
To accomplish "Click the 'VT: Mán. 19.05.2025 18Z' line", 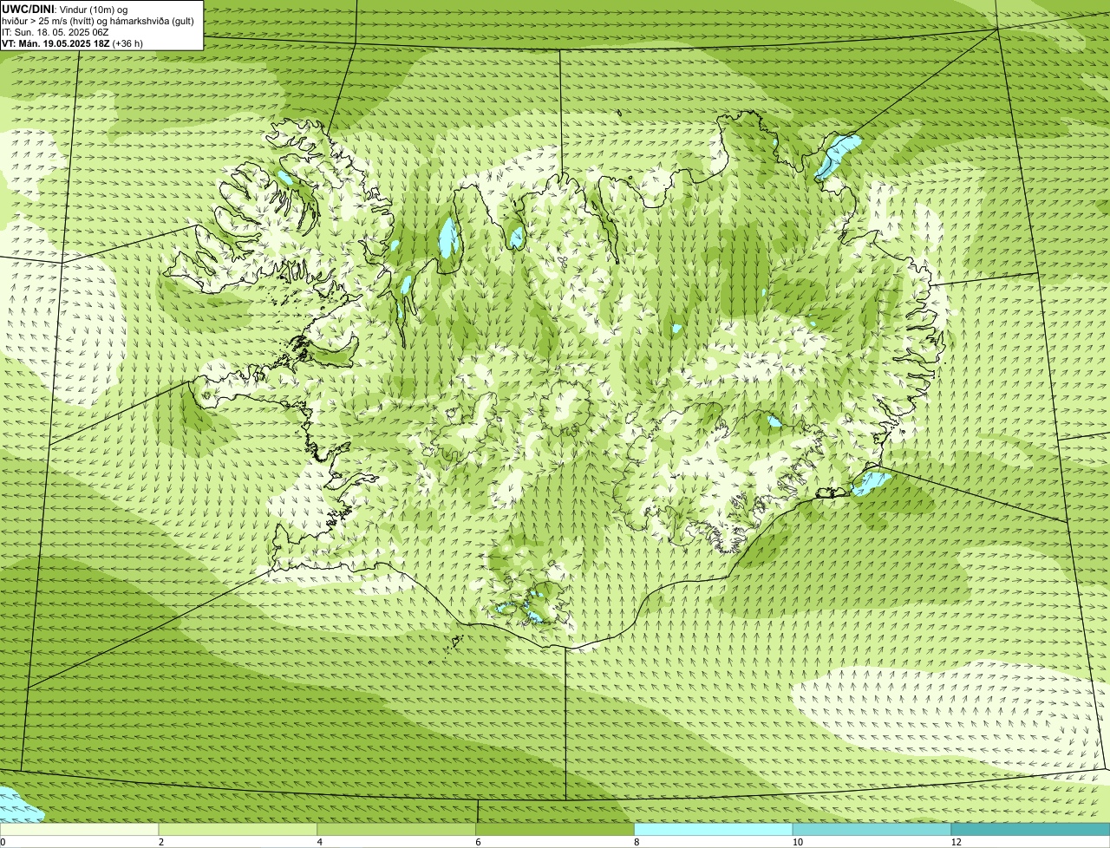I will [73, 42].
